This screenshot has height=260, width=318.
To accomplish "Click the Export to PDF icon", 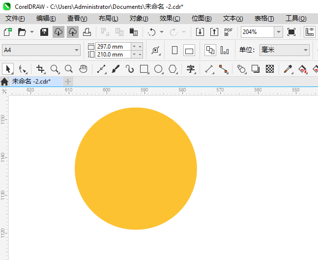I will pos(228,32).
